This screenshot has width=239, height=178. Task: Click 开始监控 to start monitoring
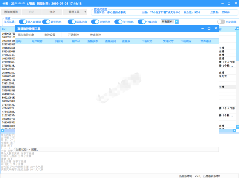tap(73, 35)
